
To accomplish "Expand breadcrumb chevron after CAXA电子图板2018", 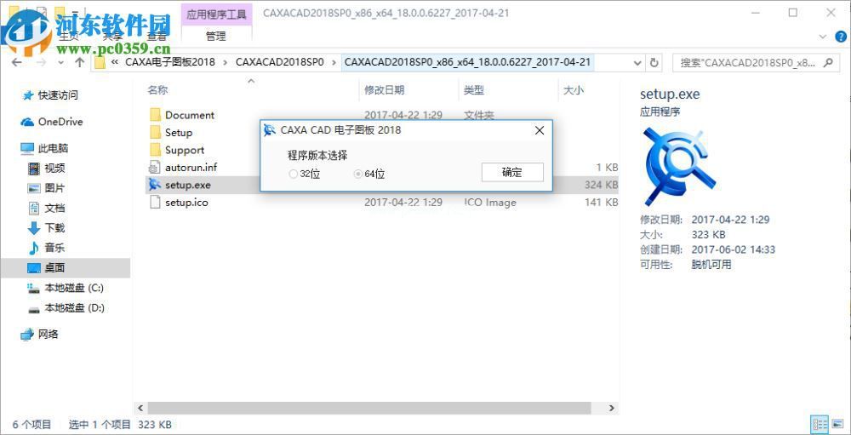I will coord(224,62).
